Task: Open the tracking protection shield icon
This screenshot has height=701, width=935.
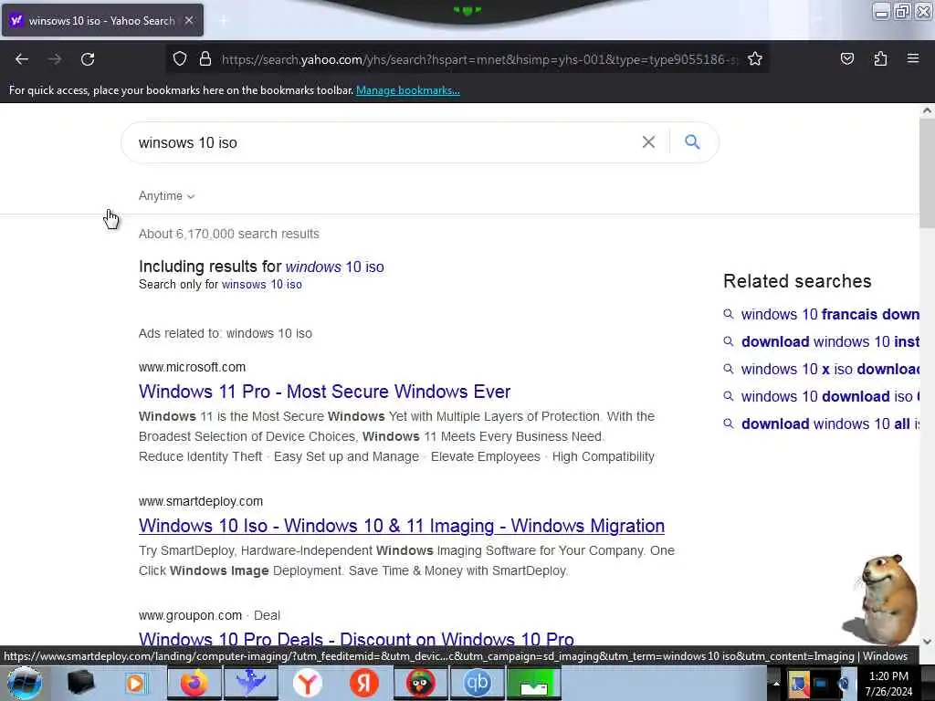Action: [x=180, y=58]
